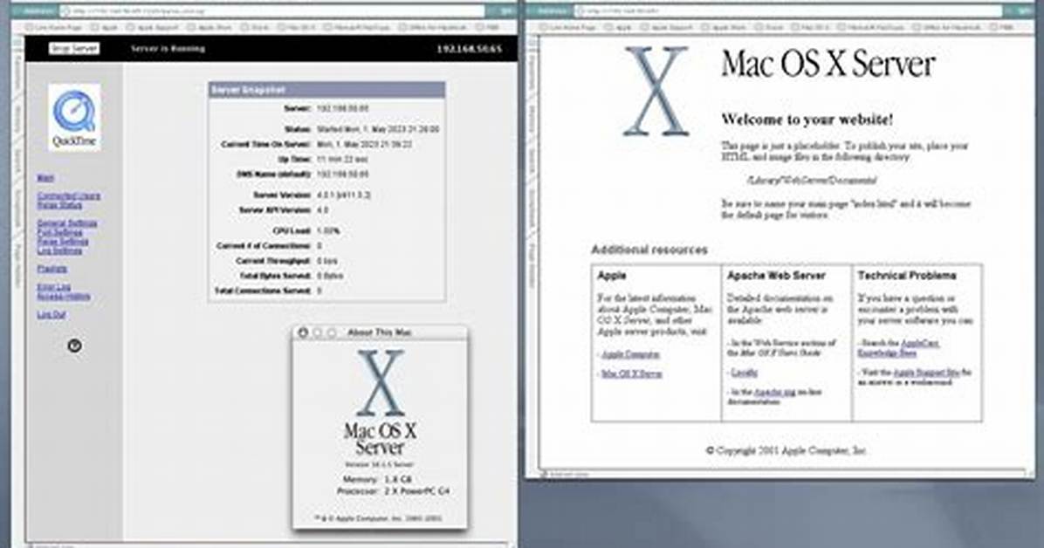
Task: Click the address field in the streaming server window
Action: (x=271, y=11)
